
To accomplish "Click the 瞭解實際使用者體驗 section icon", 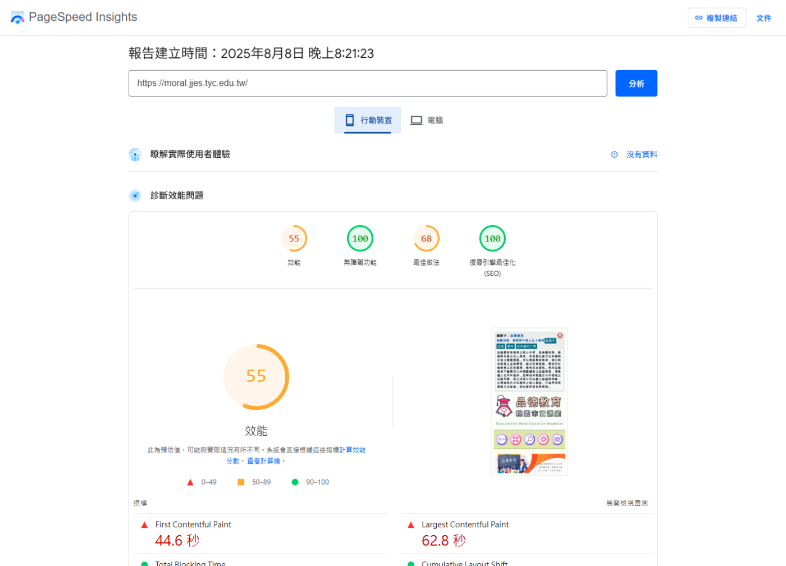I will click(135, 154).
